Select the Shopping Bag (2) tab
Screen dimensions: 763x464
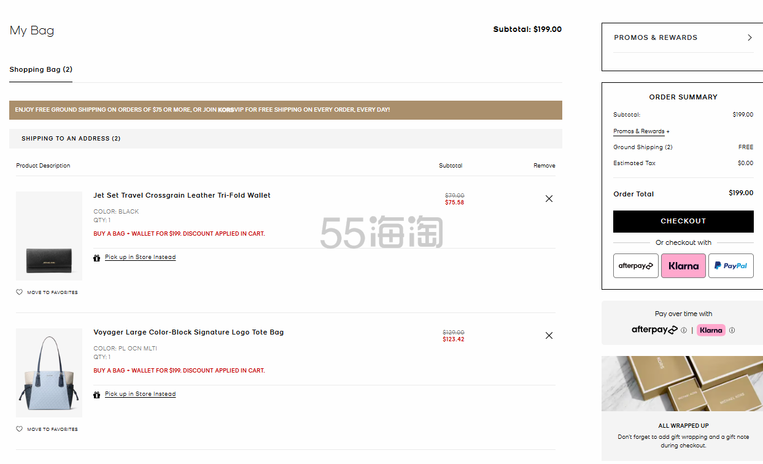41,70
